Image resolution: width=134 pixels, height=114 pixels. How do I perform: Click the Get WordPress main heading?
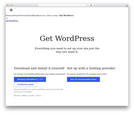pyautogui.click(x=67, y=38)
